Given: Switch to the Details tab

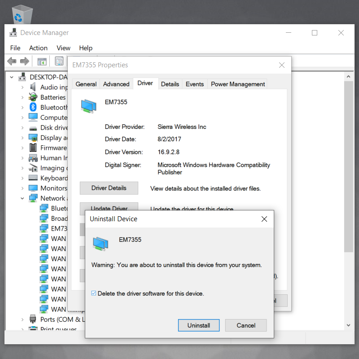Looking at the screenshot, I should click(170, 84).
